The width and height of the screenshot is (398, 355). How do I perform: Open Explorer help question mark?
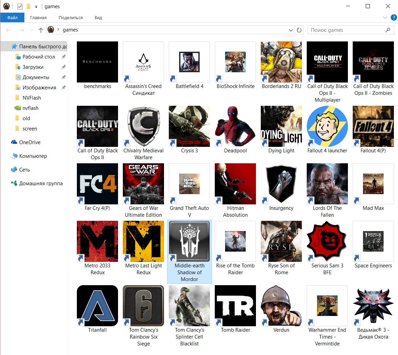coord(394,17)
